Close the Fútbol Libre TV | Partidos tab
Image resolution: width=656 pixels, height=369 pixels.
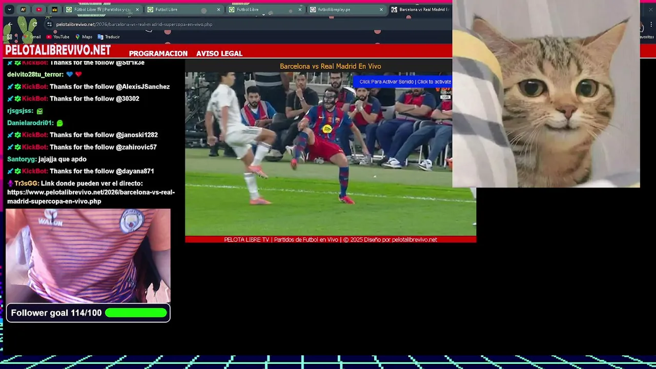pyautogui.click(x=137, y=10)
